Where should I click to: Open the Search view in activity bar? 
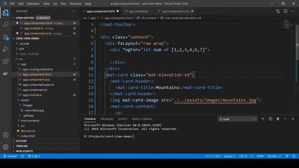click(6, 25)
